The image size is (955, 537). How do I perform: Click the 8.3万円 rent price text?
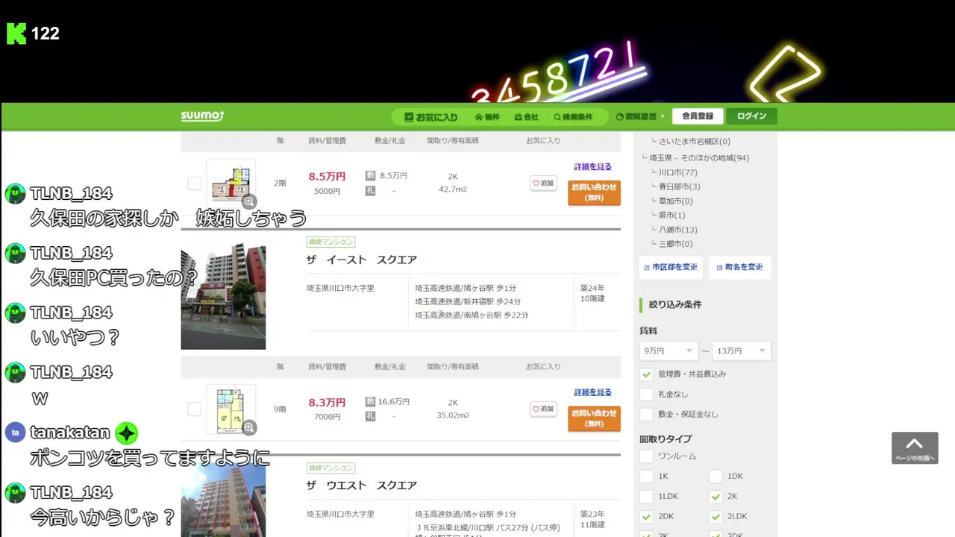pyautogui.click(x=327, y=403)
